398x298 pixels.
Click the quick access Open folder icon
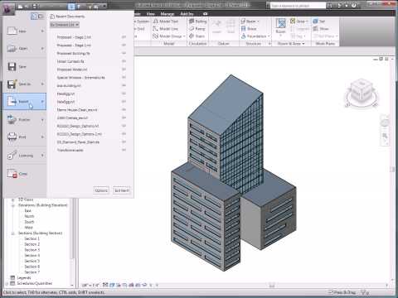tap(21, 7)
